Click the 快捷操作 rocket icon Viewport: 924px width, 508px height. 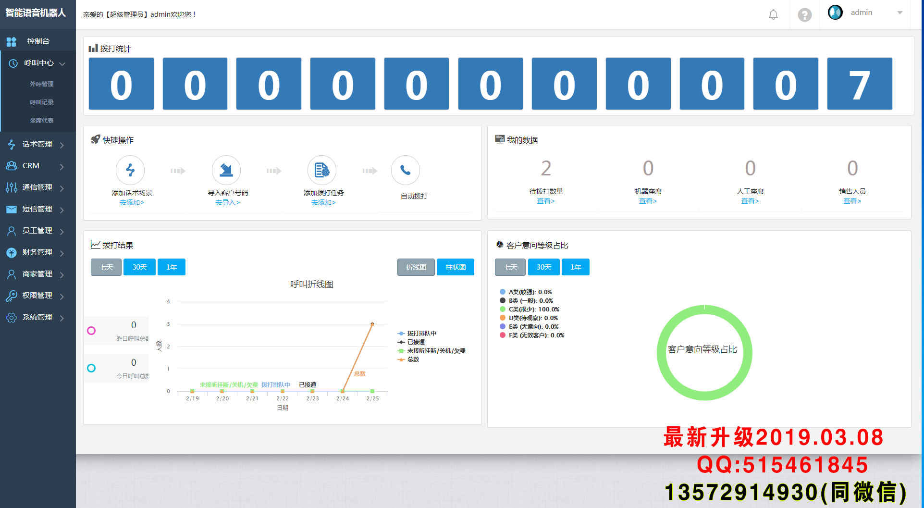(95, 139)
